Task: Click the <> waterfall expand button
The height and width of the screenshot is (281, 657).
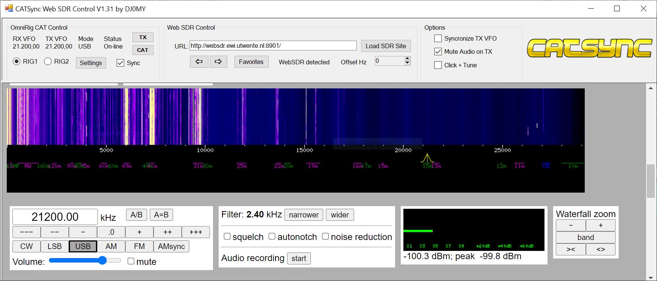Action: tap(601, 249)
